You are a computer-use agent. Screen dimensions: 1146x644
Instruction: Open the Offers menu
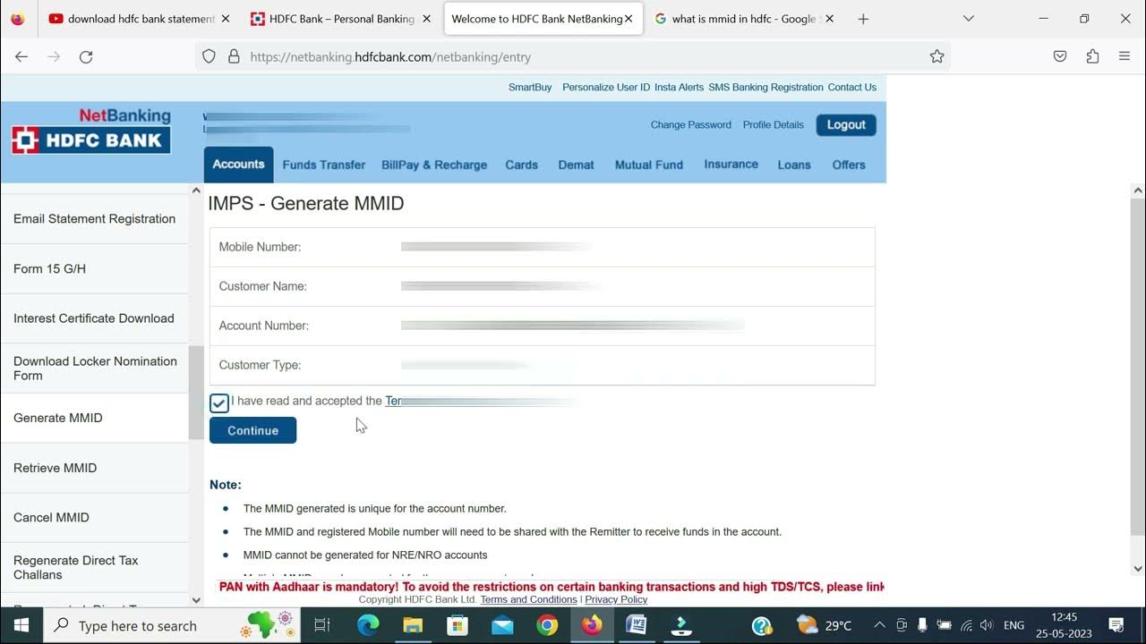point(849,165)
